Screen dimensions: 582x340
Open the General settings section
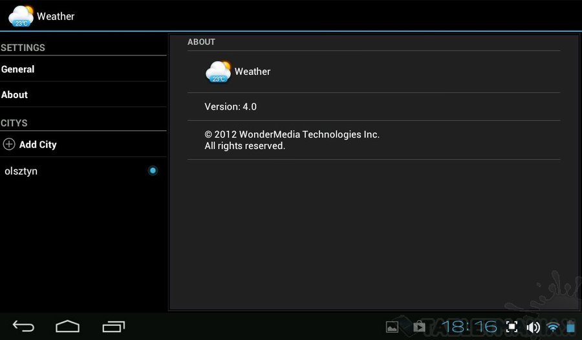[x=83, y=69]
